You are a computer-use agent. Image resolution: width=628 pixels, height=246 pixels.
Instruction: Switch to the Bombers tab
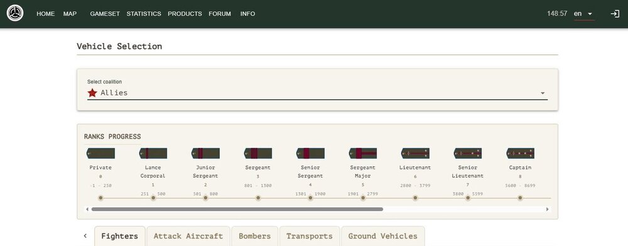(255, 236)
